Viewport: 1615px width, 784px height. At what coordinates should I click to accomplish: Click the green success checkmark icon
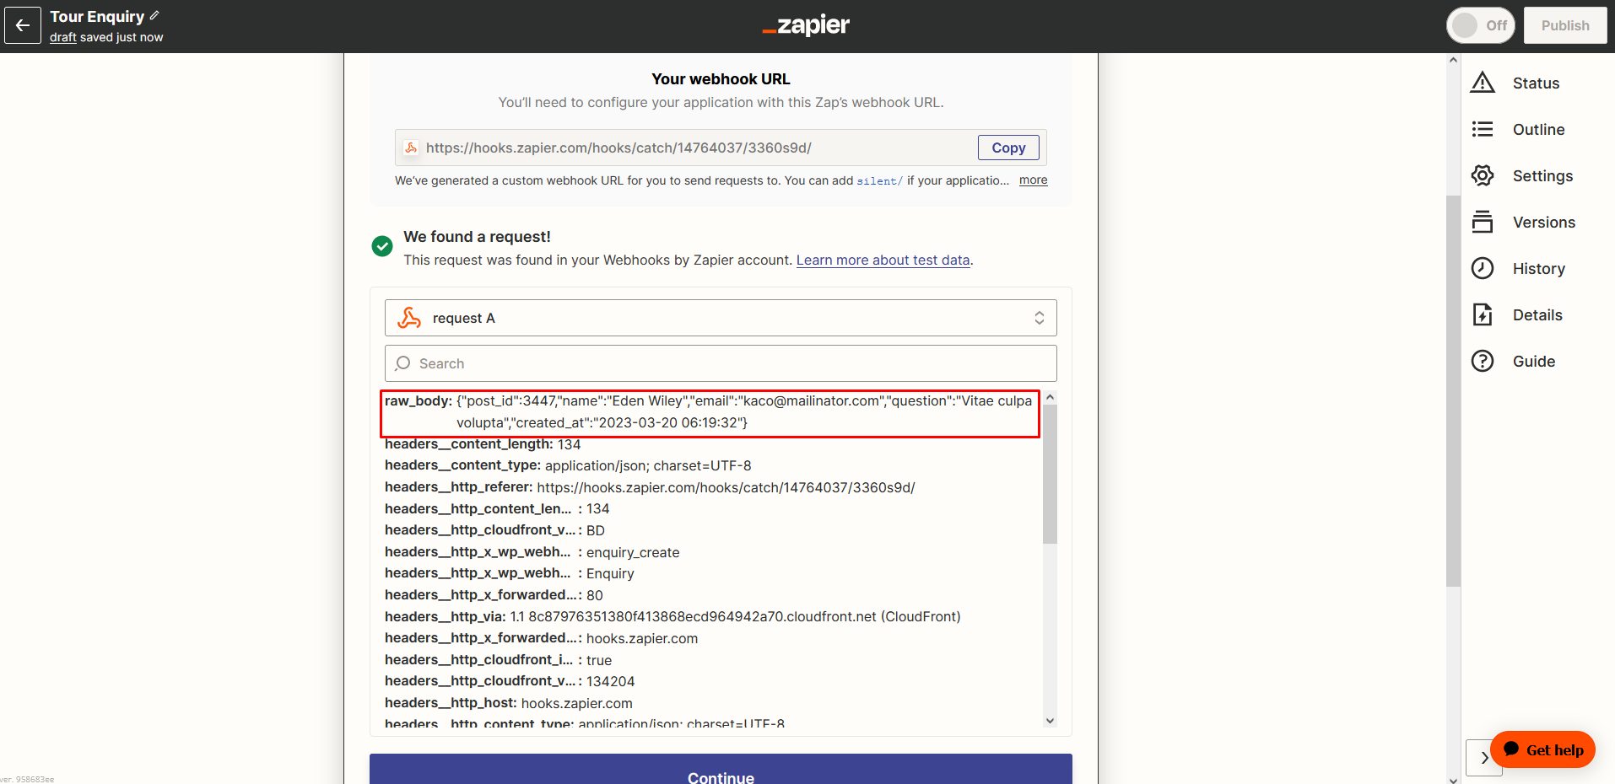[382, 246]
